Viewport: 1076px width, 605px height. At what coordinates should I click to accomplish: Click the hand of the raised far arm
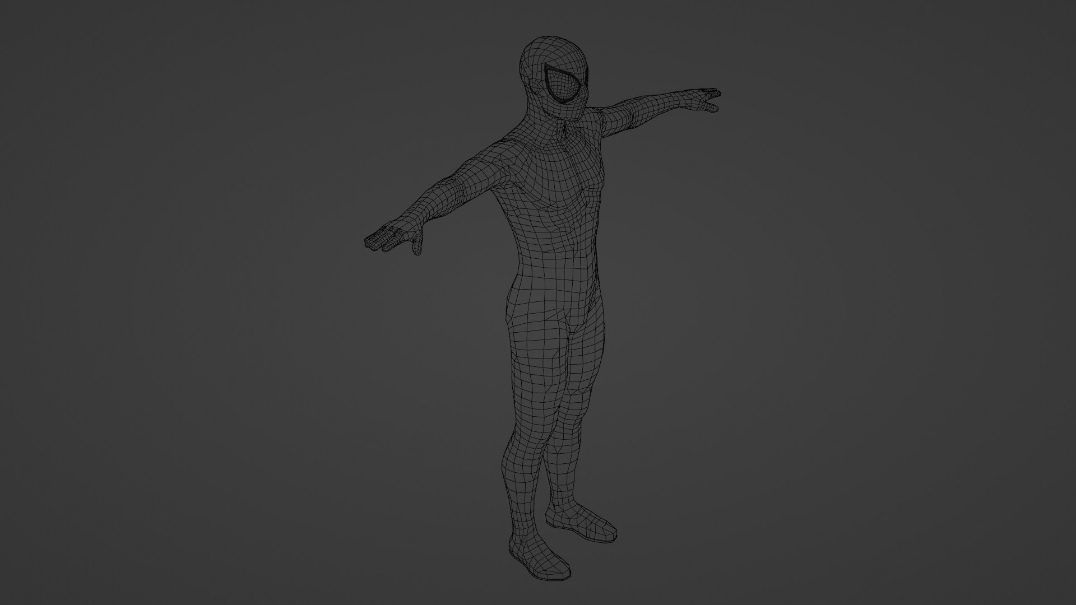point(702,100)
